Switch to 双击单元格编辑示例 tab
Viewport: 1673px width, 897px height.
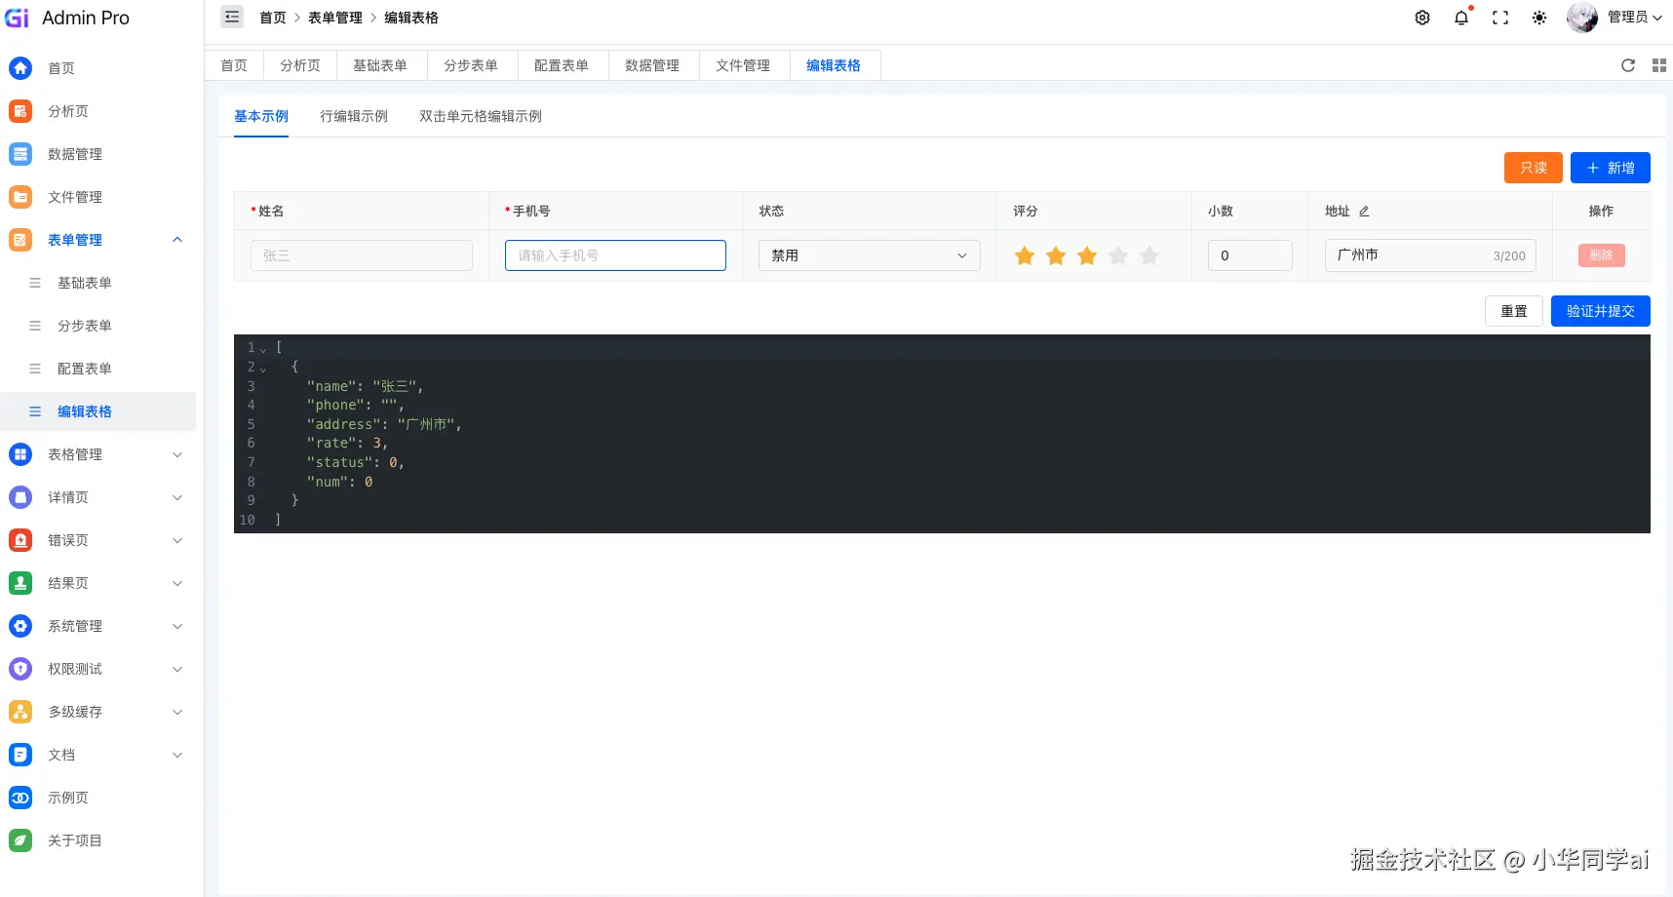(x=481, y=116)
